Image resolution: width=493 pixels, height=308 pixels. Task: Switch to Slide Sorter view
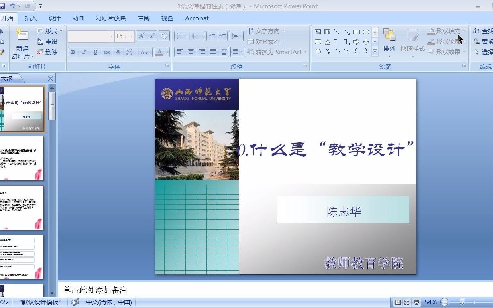click(407, 302)
